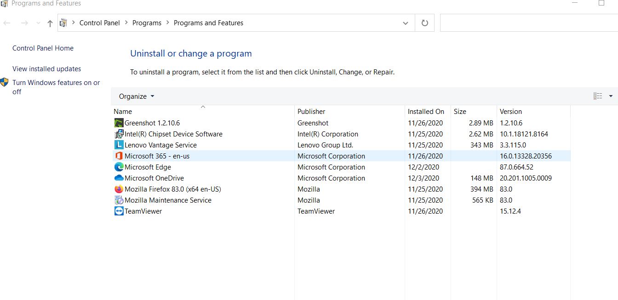Sort programs by the Name column

pos(203,112)
